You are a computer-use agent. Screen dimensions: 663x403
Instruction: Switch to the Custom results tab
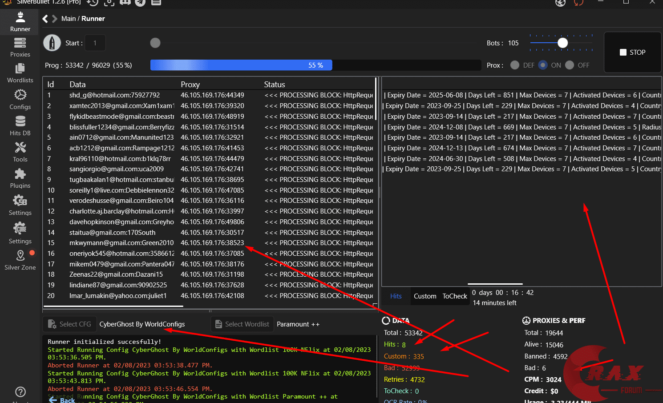click(425, 296)
